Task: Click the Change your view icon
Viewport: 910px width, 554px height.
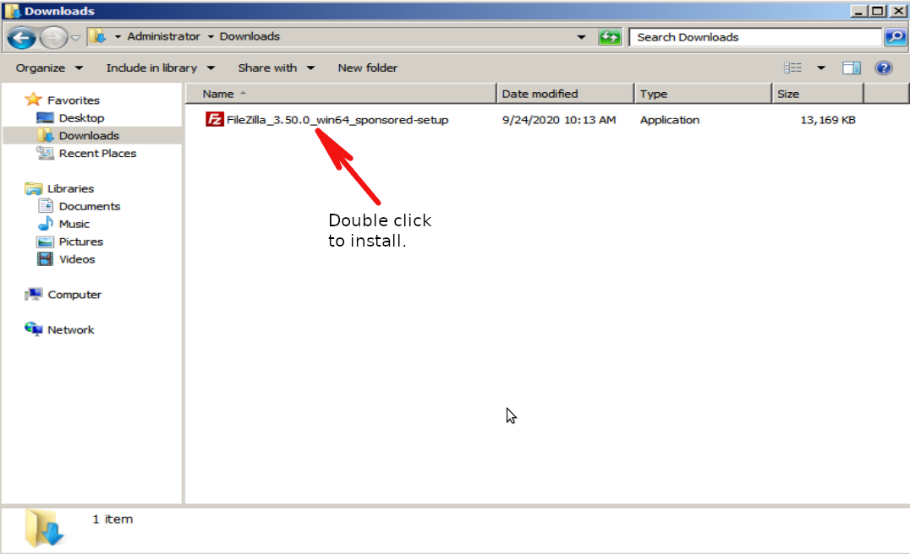Action: [x=792, y=68]
